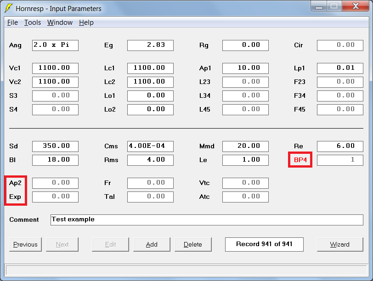This screenshot has width=373, height=281.
Task: Select the Vtc input field
Action: coord(245,183)
